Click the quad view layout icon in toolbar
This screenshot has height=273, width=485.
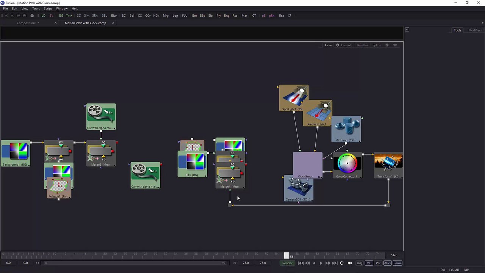click(24, 16)
